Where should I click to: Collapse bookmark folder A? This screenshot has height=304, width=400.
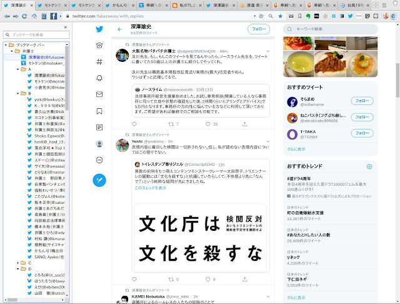click(18, 69)
